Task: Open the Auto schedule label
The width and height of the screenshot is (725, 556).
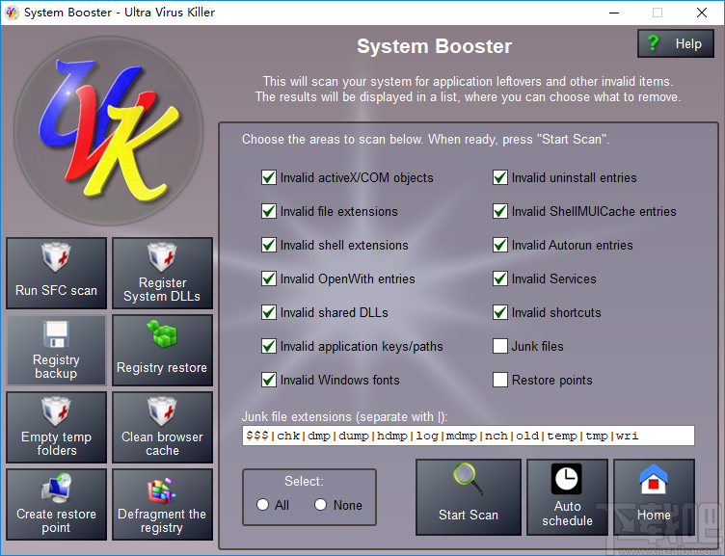Action: click(x=567, y=513)
